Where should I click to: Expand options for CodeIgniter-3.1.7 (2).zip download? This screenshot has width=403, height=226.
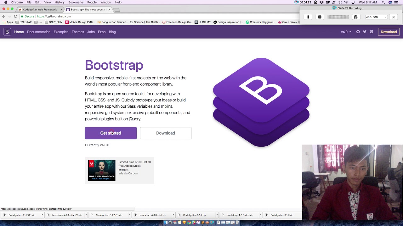click(42, 215)
